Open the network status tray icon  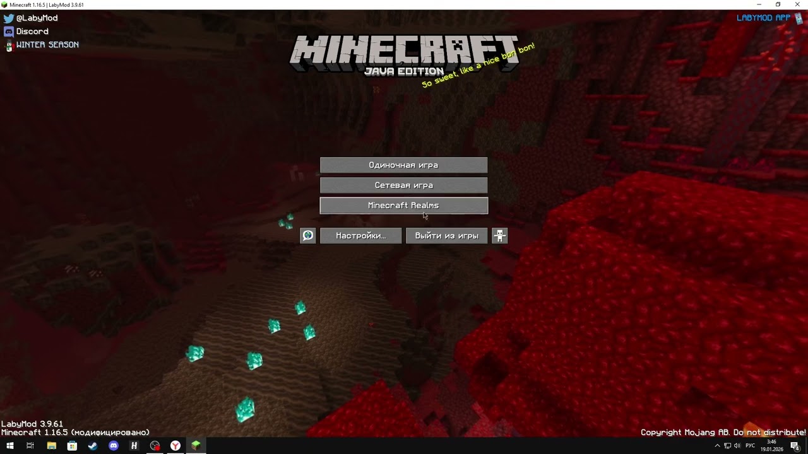pyautogui.click(x=727, y=446)
